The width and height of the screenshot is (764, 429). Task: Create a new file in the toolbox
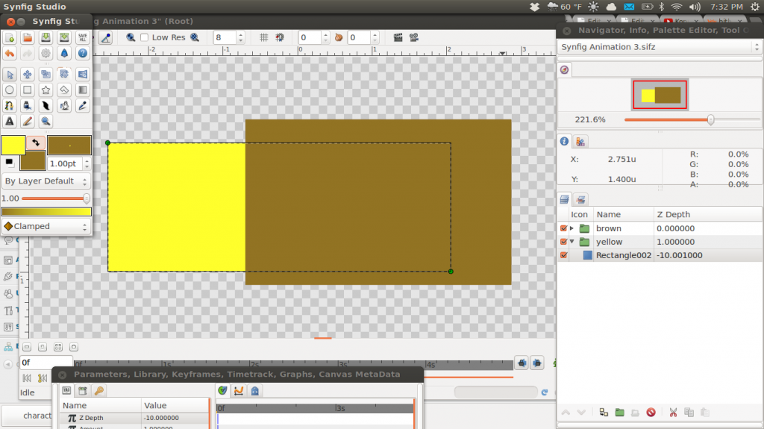coord(10,37)
